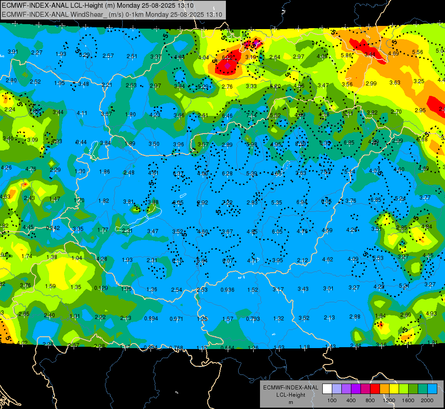Pick the yellow legend swatch
This screenshot has height=409, width=445.
coord(394,389)
